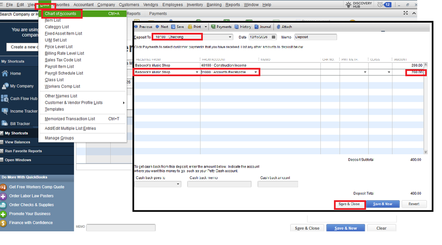Click Order Checks & Supplies icon
The height and width of the screenshot is (245, 442).
(x=4, y=205)
